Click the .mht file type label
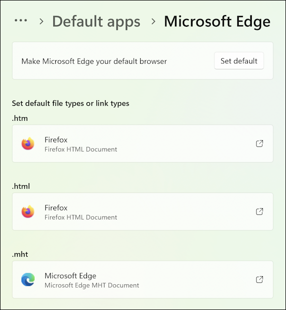This screenshot has height=310, width=286. [20, 254]
